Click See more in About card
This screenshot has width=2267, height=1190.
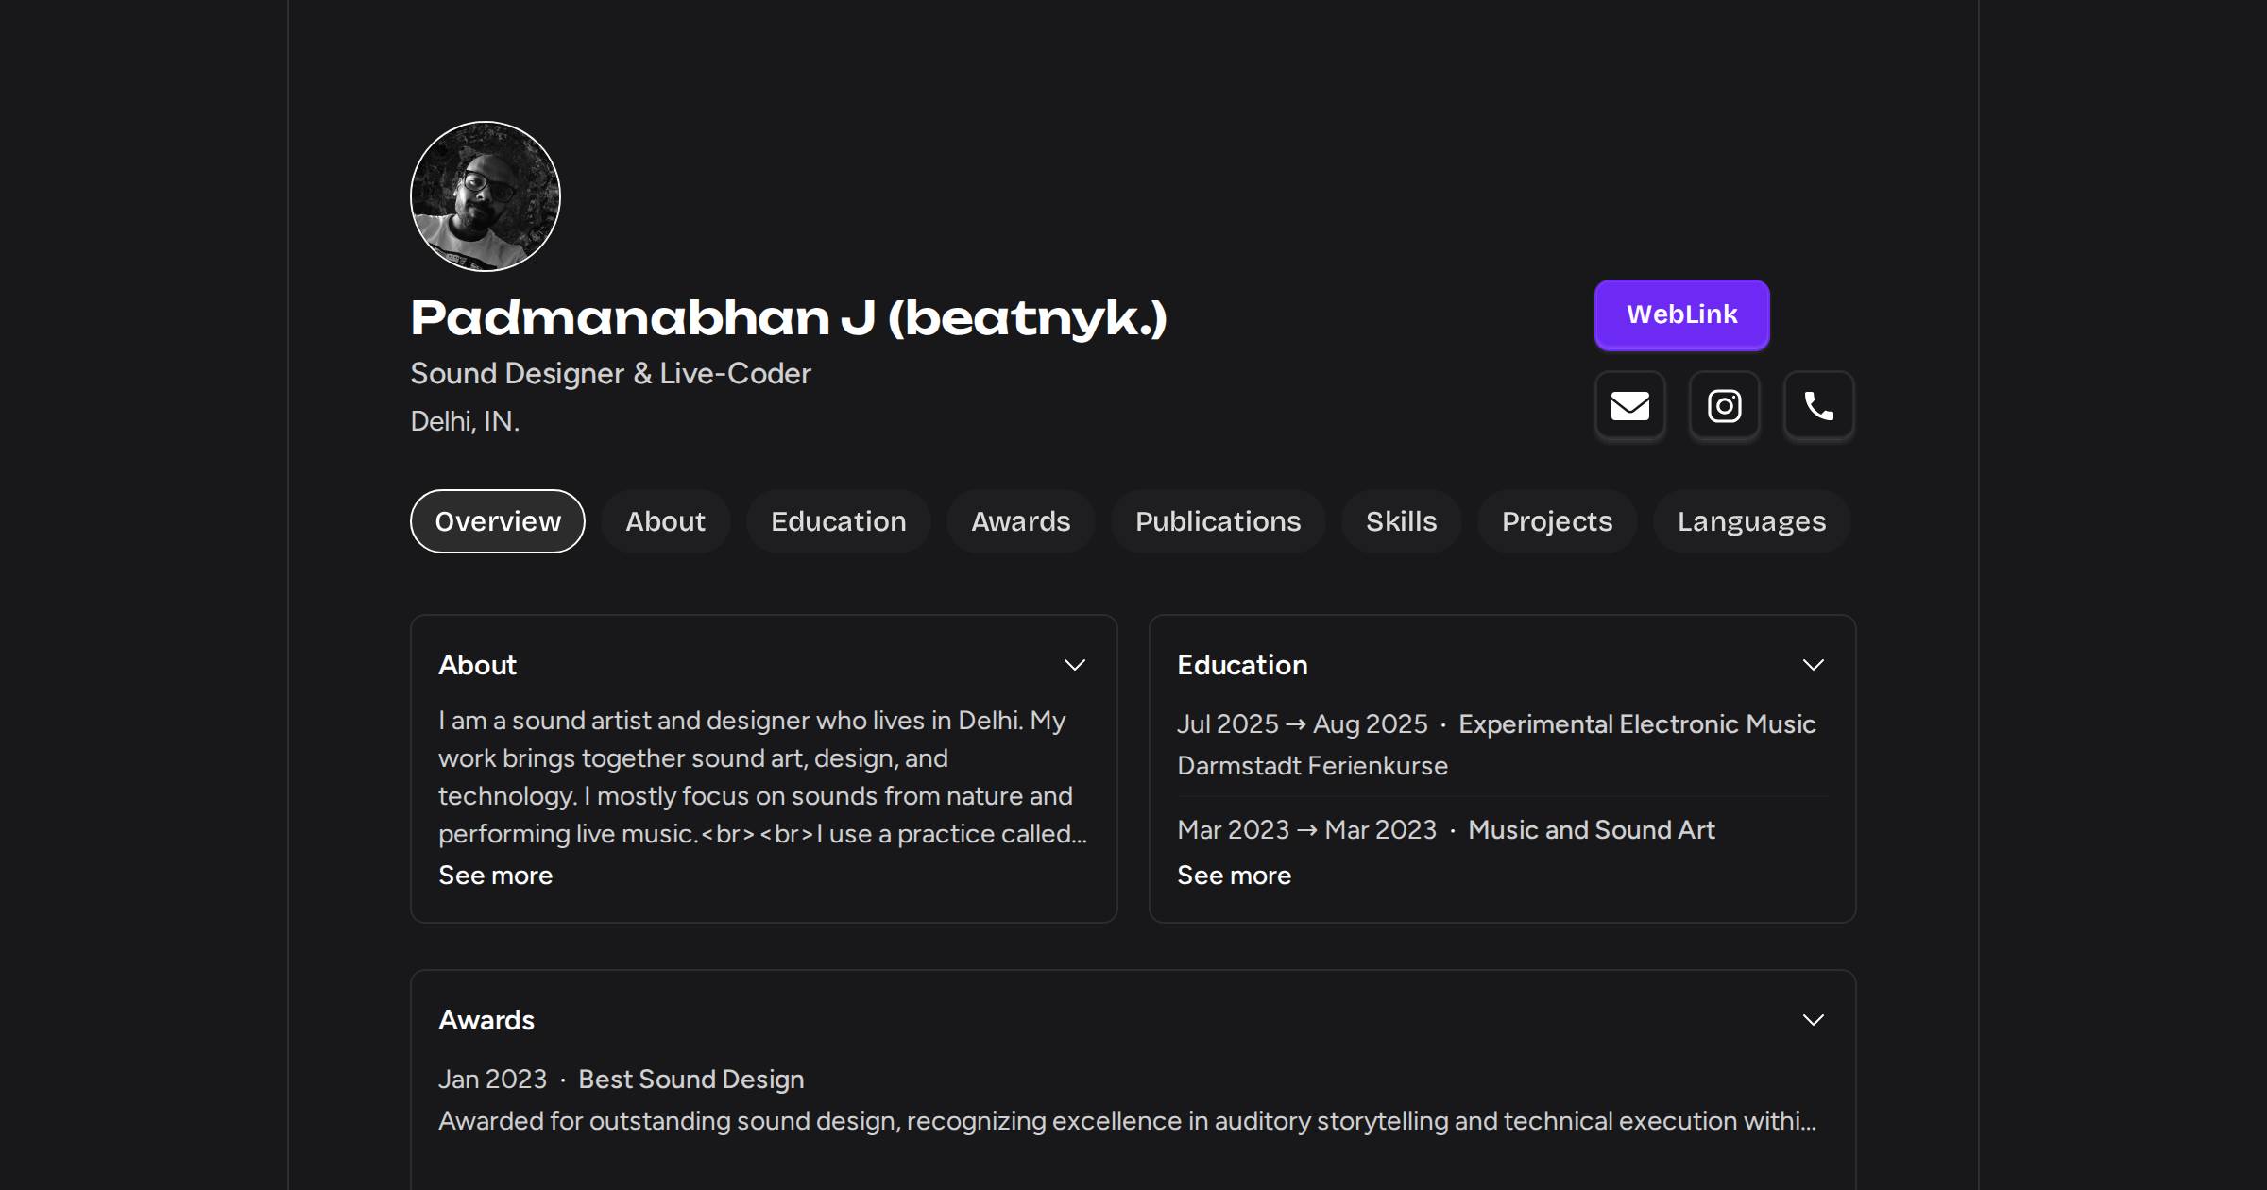click(x=495, y=875)
